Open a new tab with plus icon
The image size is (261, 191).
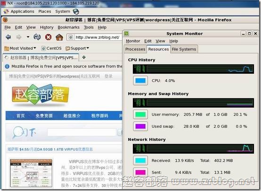(84, 57)
